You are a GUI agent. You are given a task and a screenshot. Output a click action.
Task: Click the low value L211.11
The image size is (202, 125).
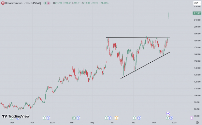click(76, 3)
